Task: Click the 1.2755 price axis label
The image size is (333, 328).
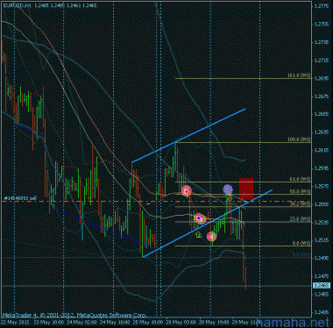Action: pos(321,24)
